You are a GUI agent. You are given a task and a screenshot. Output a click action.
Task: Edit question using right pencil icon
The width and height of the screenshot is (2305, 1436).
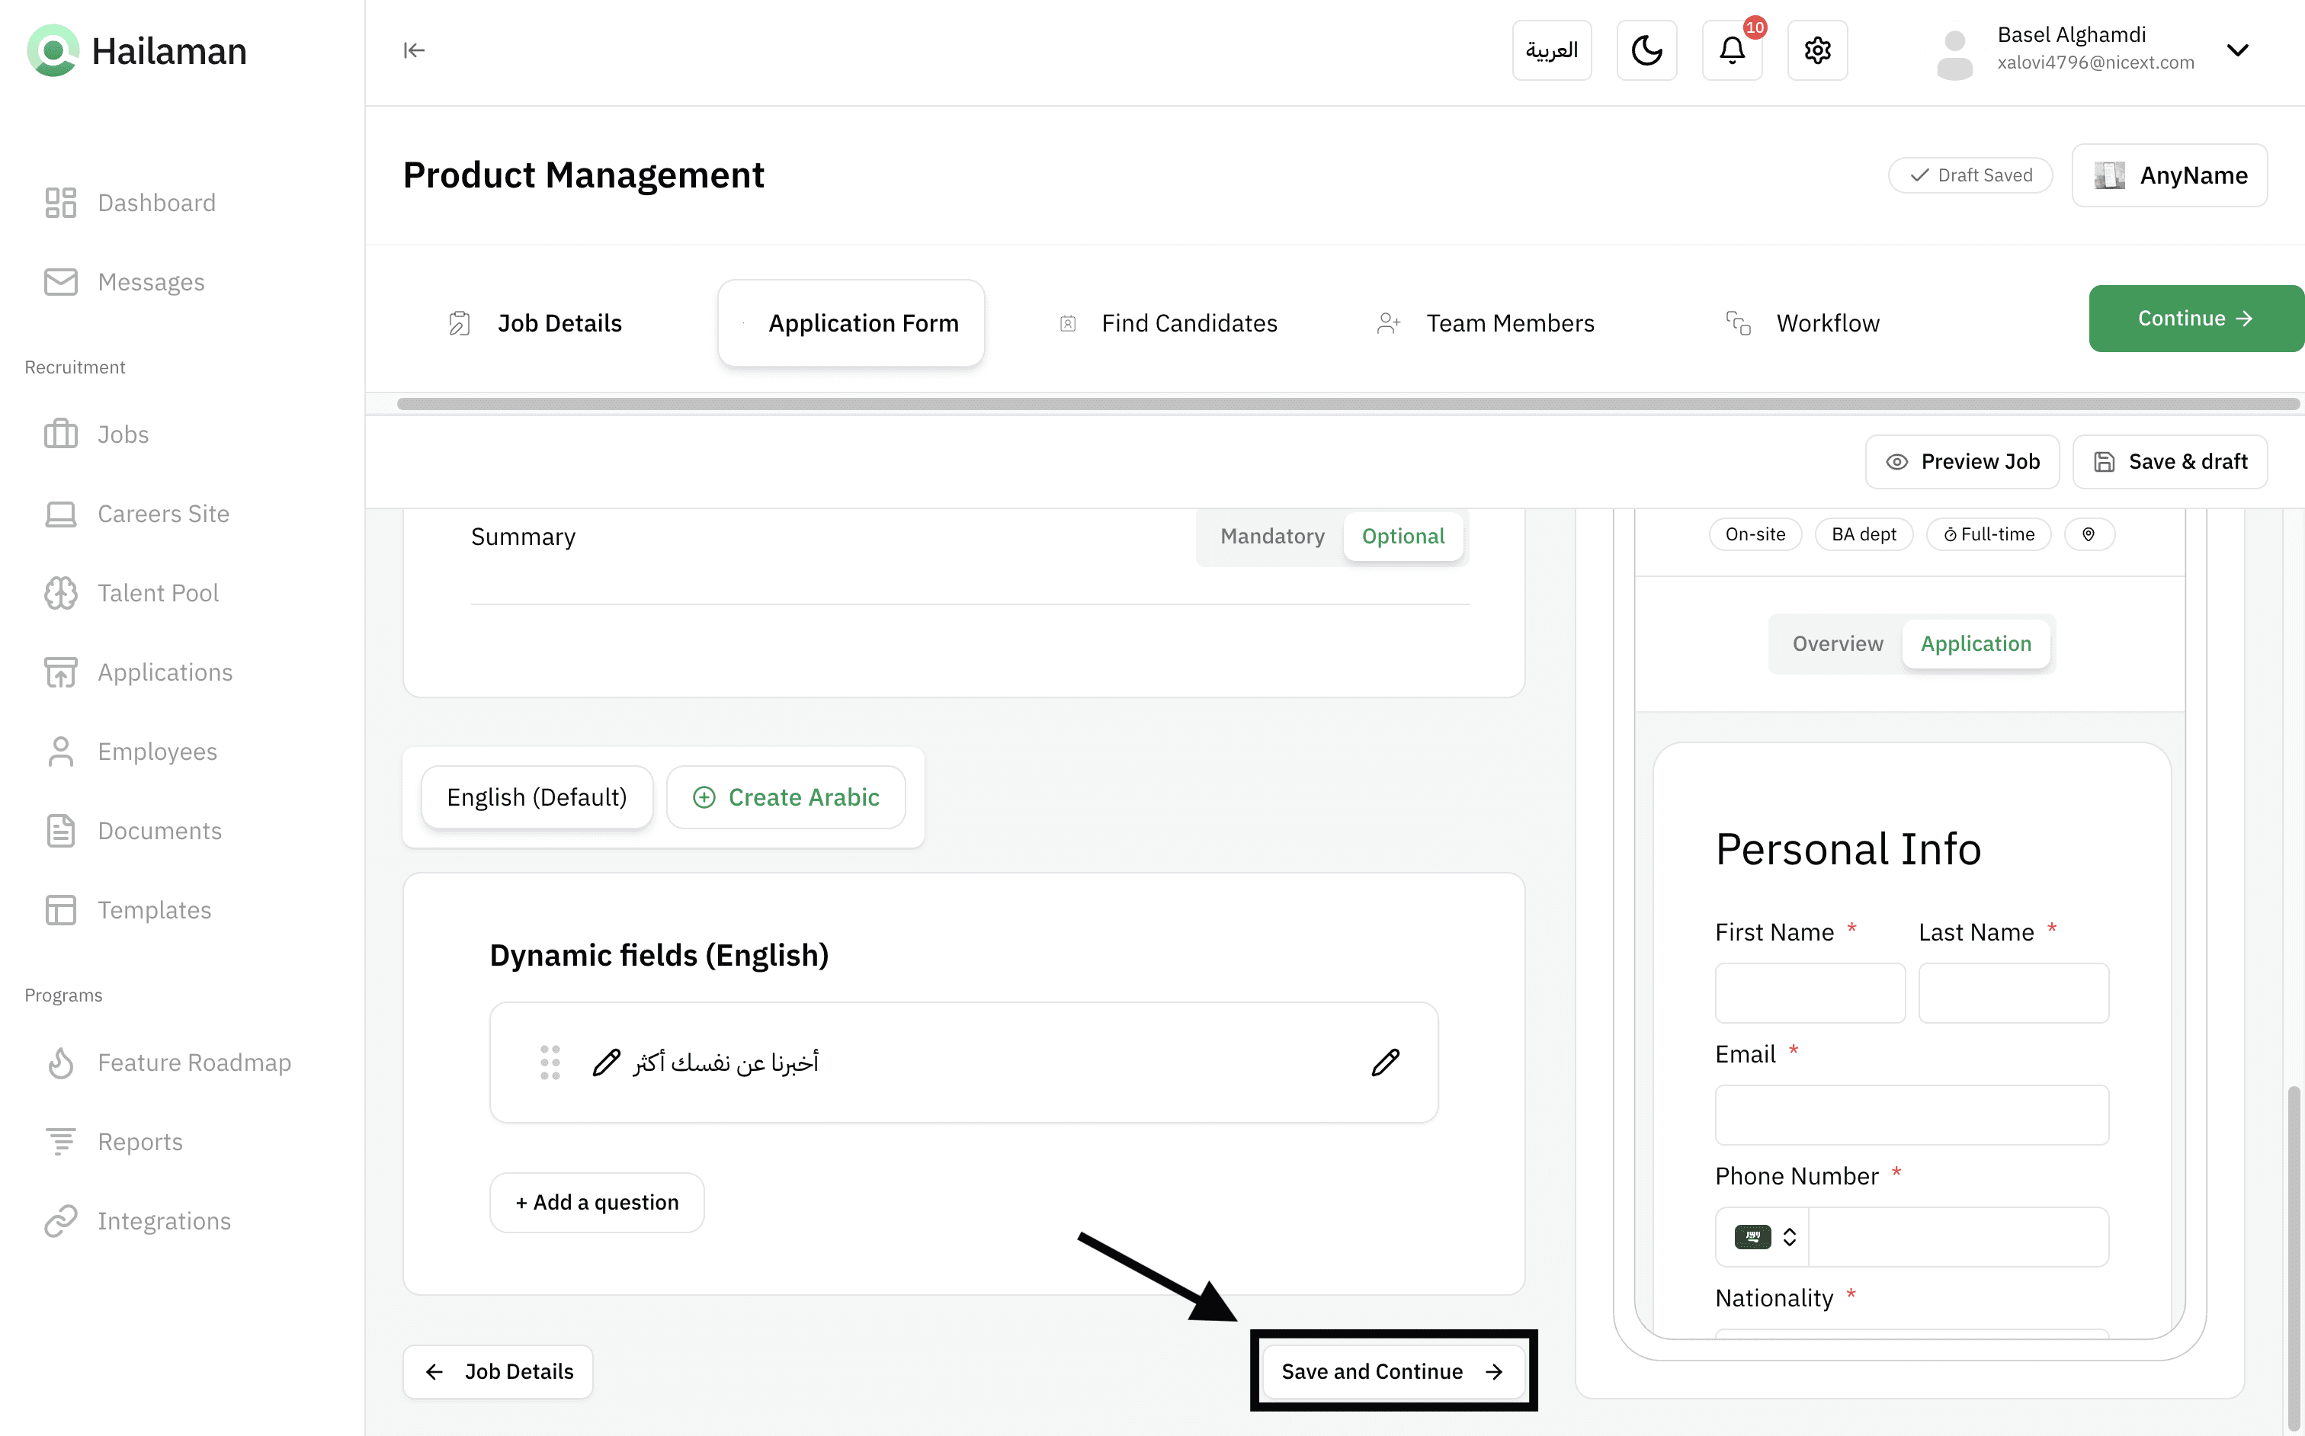pyautogui.click(x=1385, y=1062)
